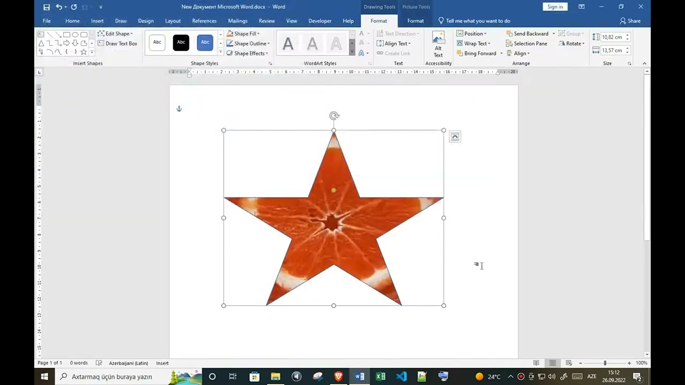Click the Share button
Viewport: 685px width, 385px height.
point(630,21)
